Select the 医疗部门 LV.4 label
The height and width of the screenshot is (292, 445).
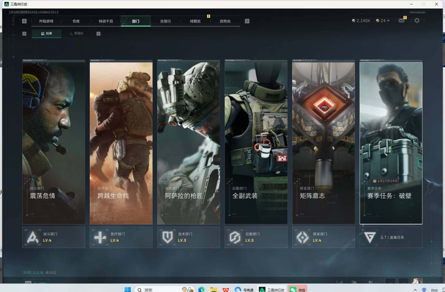118,237
